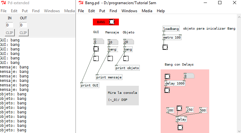Open Media menu in Bang.pd window
Screen dimensions: 241x133
pyautogui.click(x=147, y=11)
